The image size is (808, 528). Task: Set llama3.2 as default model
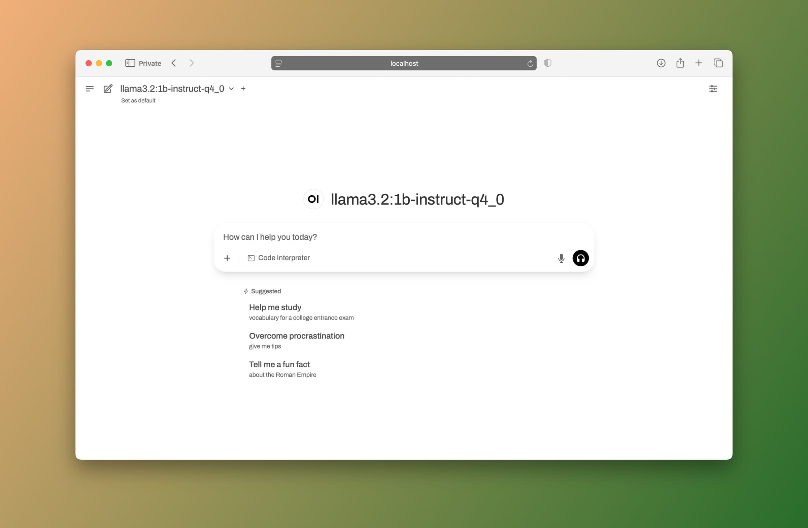pos(138,100)
